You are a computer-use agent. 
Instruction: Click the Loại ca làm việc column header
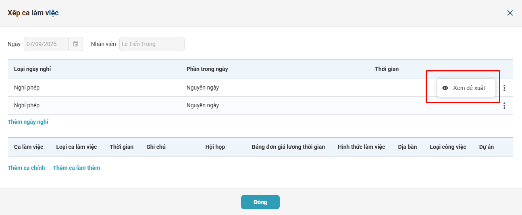point(77,147)
